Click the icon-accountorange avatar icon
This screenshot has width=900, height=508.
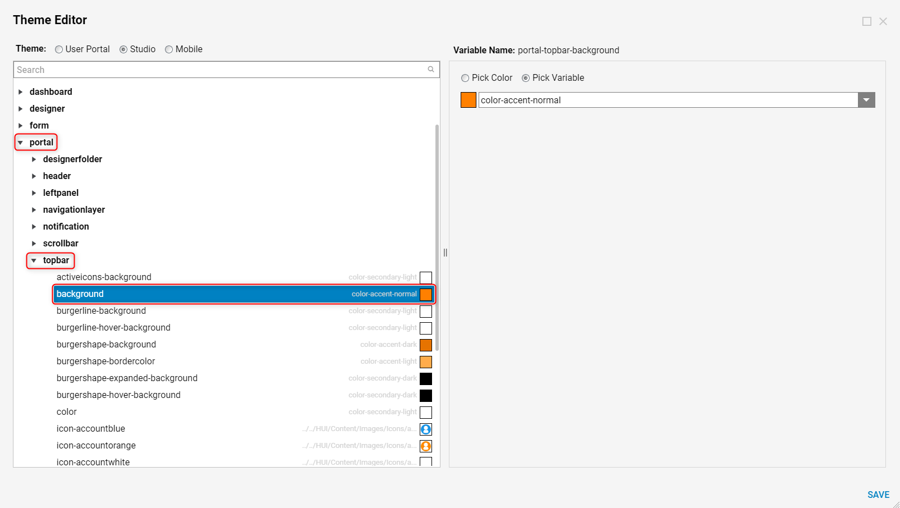[426, 446]
